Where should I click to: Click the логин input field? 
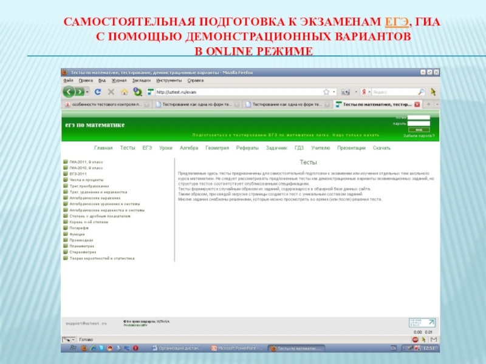click(419, 118)
